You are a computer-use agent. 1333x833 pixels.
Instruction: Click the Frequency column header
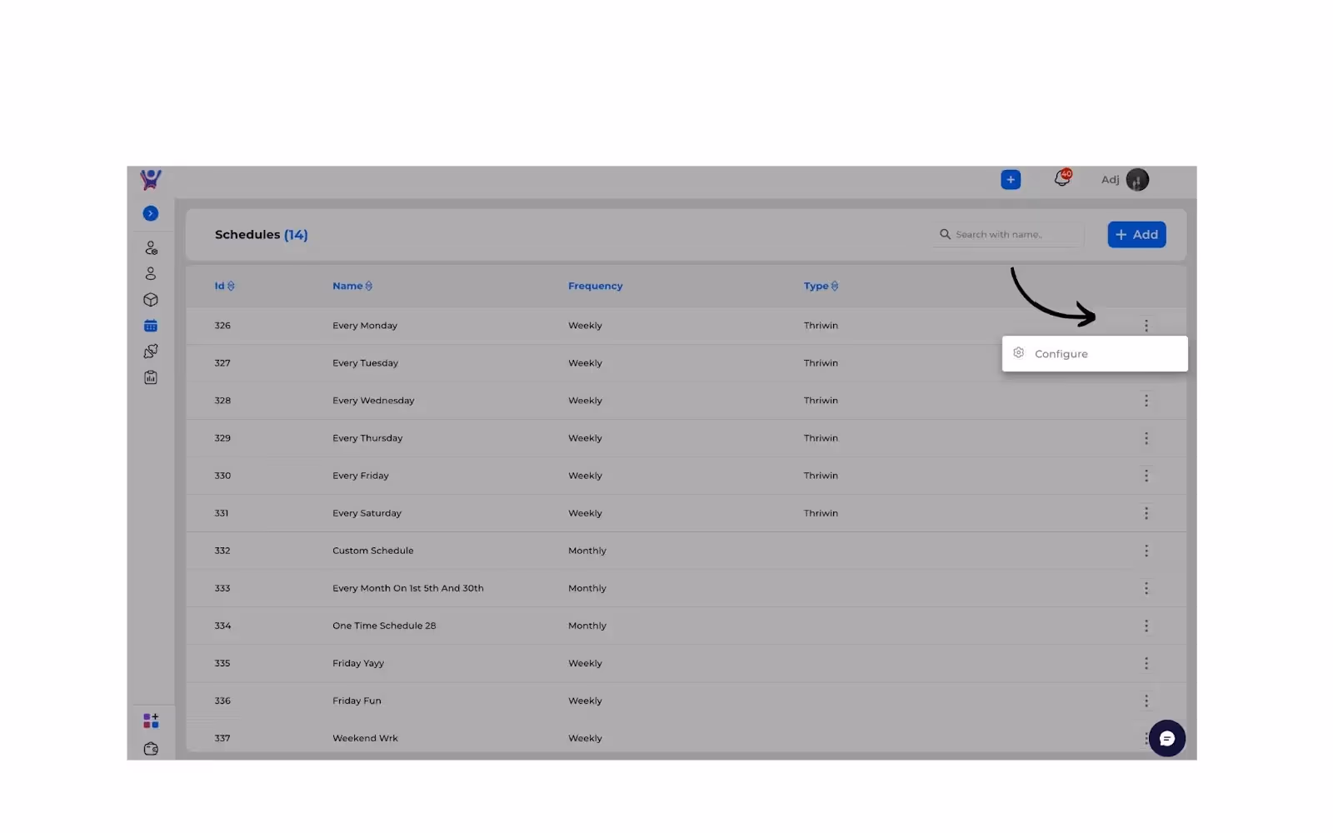tap(595, 286)
